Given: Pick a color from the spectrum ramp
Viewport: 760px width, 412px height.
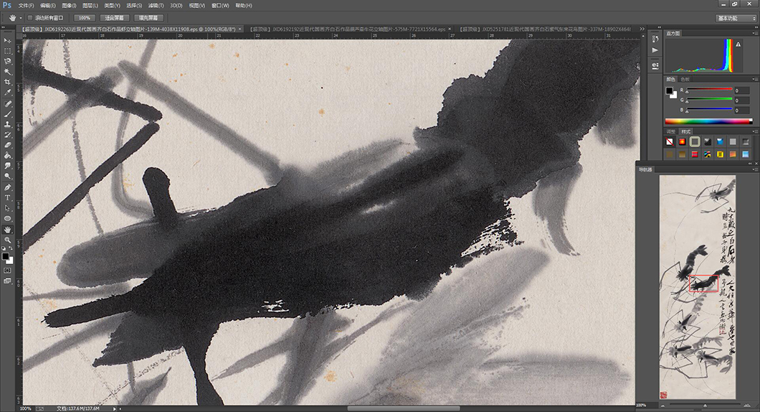Looking at the screenshot, I should tap(708, 121).
